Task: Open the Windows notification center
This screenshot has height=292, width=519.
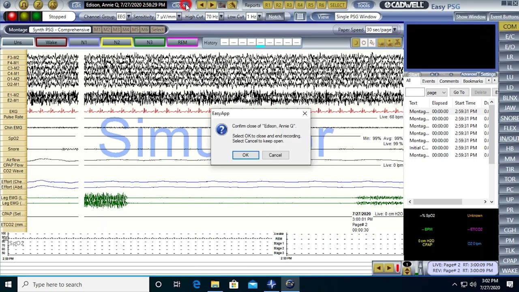Action: click(510, 284)
